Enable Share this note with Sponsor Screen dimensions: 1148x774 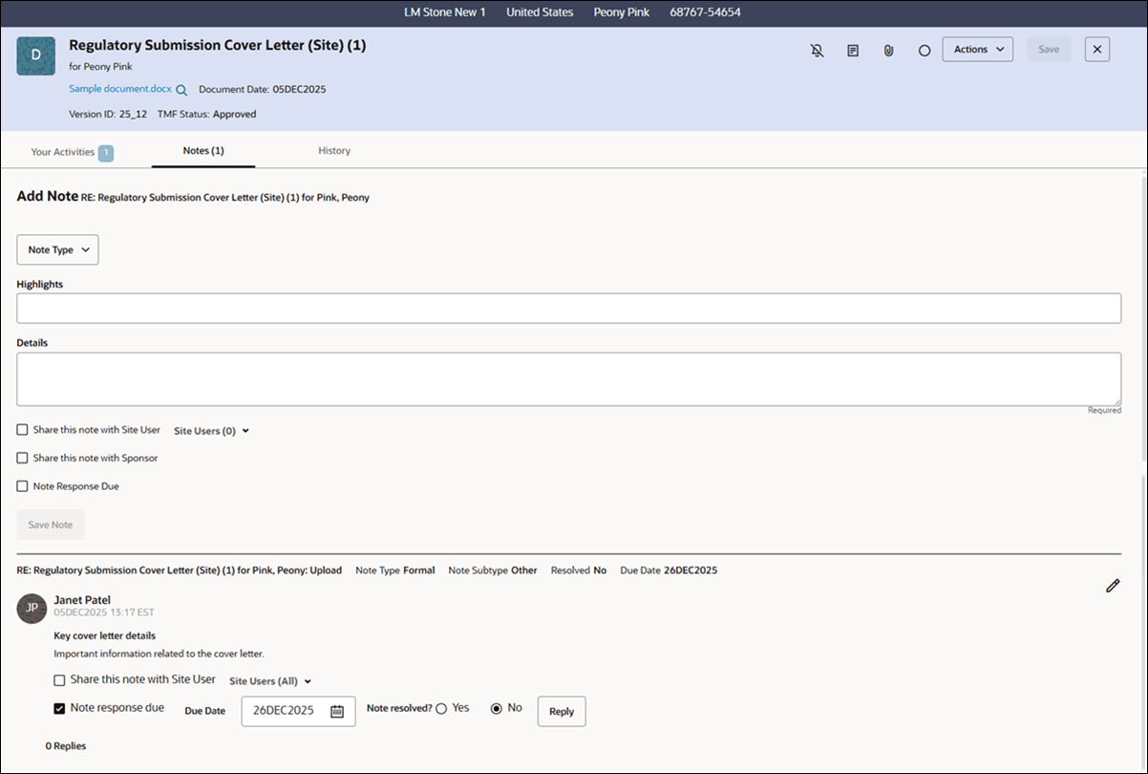(x=22, y=458)
